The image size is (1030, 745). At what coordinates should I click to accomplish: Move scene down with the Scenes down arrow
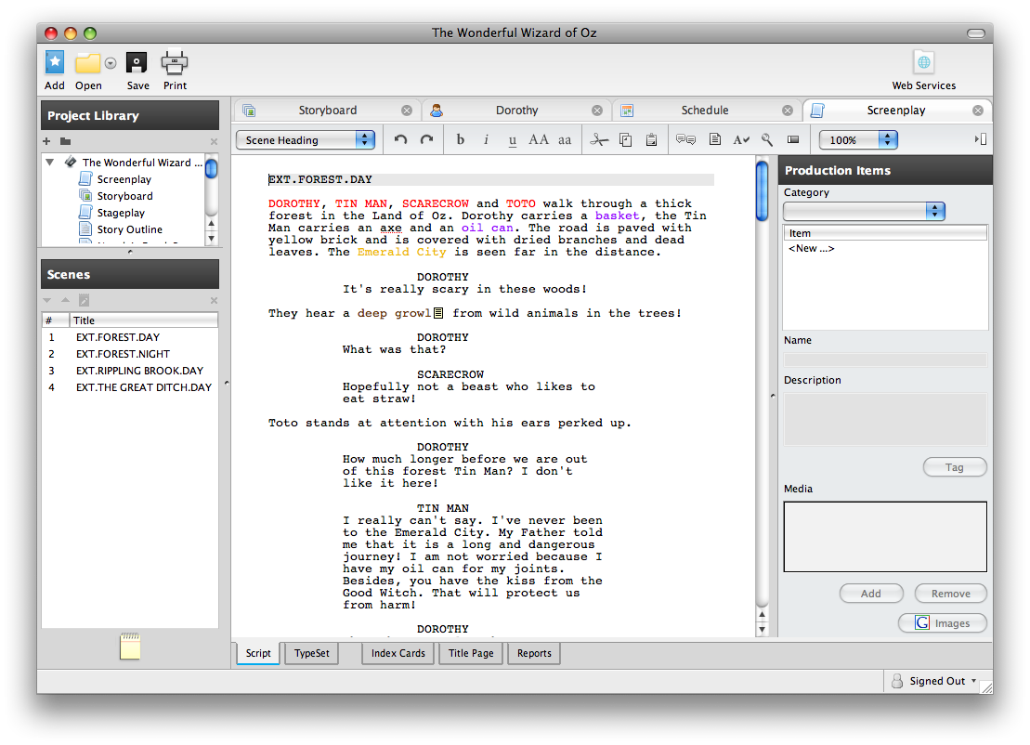[x=47, y=300]
